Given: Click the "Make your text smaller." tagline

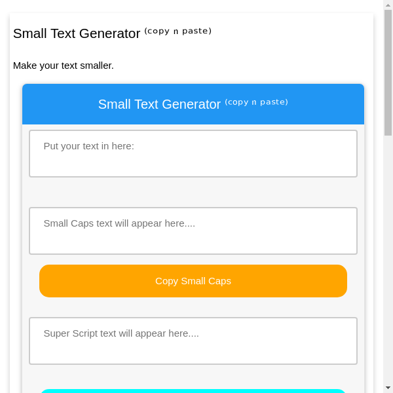Looking at the screenshot, I should (64, 65).
